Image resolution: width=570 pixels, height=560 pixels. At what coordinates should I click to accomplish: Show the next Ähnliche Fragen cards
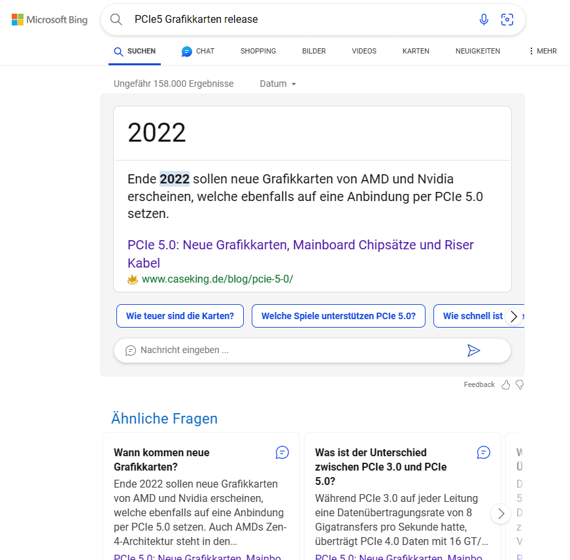[501, 514]
